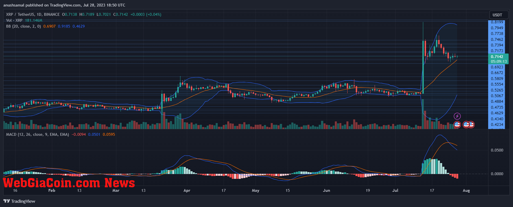
Task: Click the 0.4340 price axis label
Action: 497,119
